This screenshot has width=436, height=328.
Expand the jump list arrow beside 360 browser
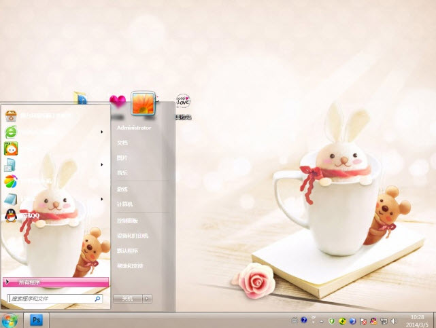point(102,132)
